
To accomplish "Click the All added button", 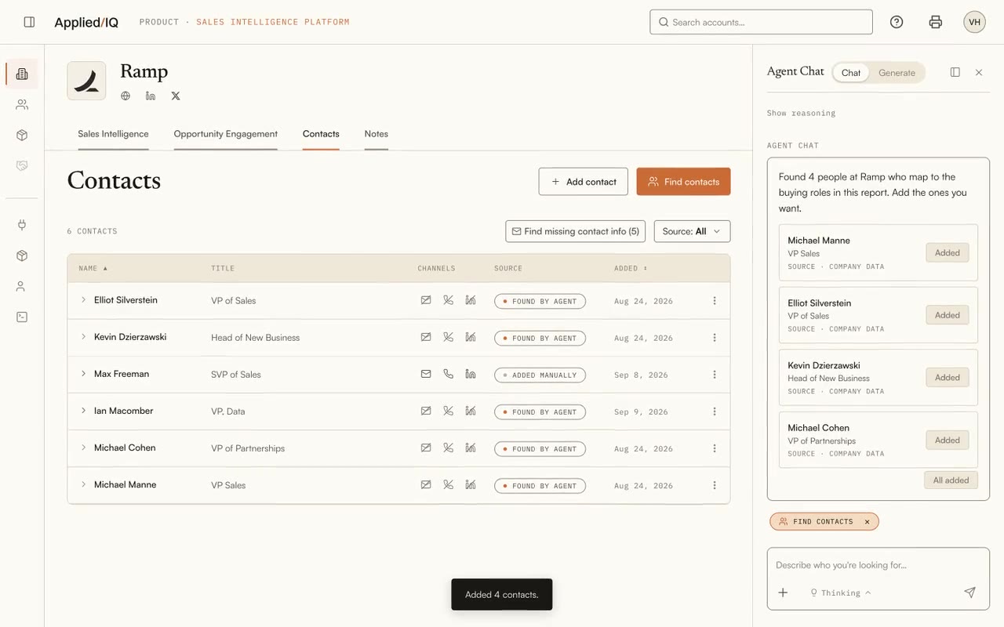I will point(951,480).
